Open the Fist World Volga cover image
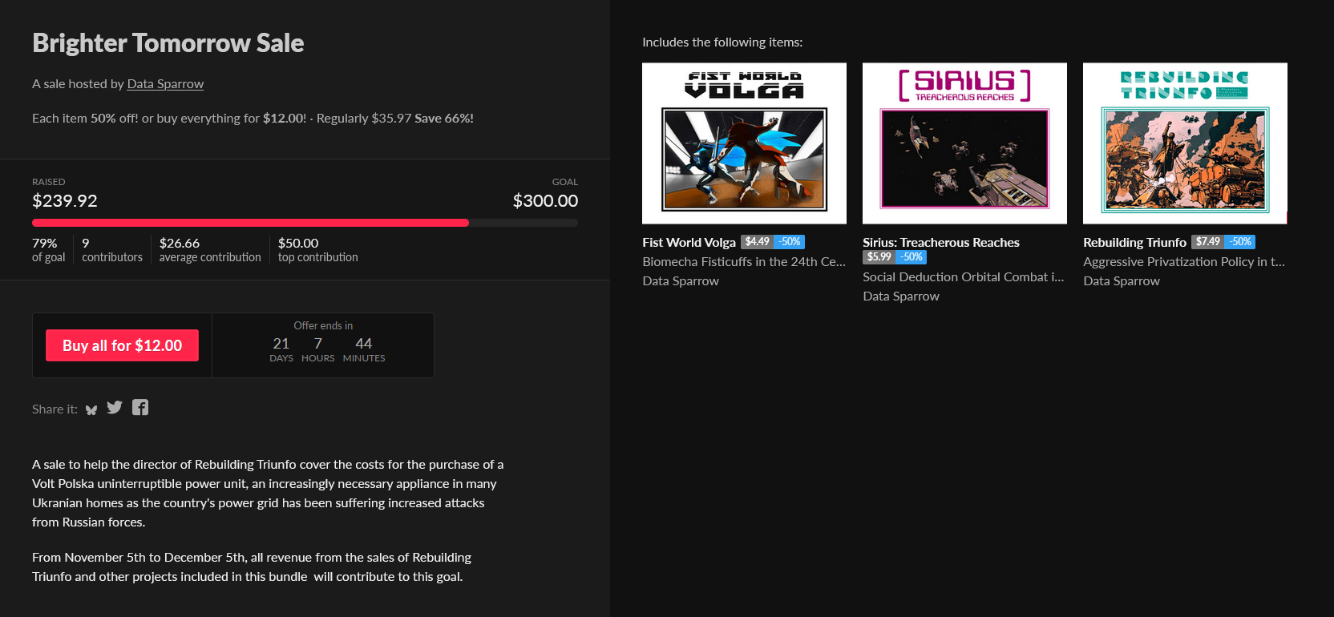1334x617 pixels. 744,143
